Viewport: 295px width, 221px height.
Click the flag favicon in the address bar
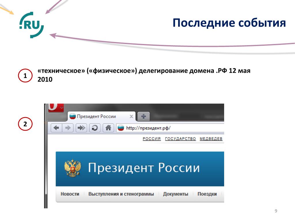121,128
